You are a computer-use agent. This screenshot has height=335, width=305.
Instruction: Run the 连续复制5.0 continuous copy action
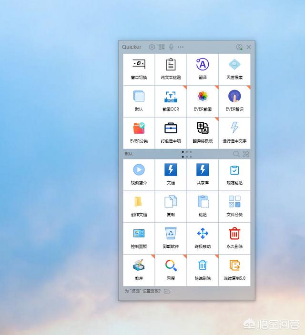coord(234,270)
